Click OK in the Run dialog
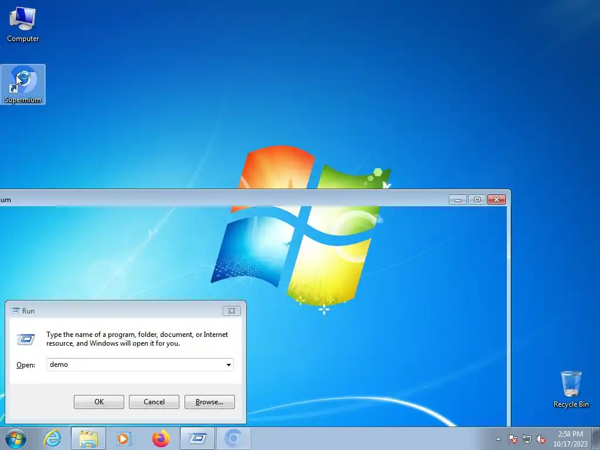 [x=98, y=402]
